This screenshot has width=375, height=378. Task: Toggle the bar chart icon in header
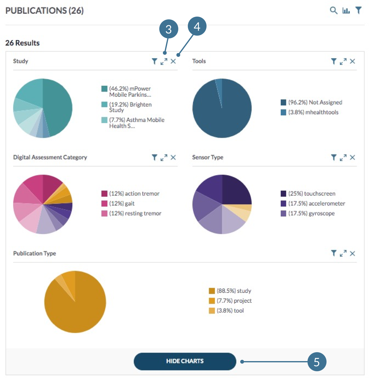346,11
